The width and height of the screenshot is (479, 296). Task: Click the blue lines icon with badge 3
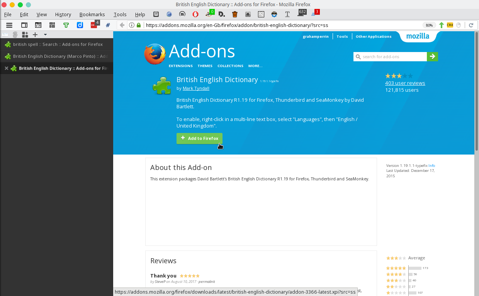(x=315, y=13)
